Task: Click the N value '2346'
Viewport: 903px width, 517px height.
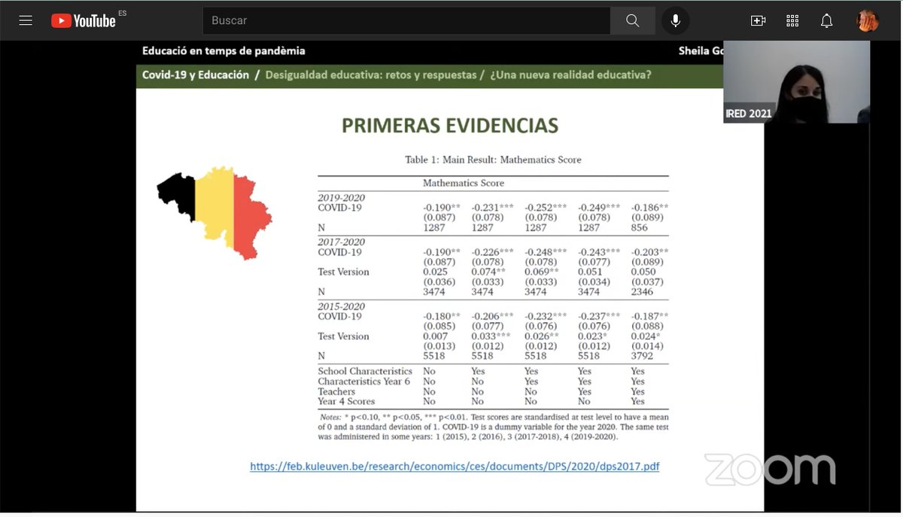Action: 642,291
